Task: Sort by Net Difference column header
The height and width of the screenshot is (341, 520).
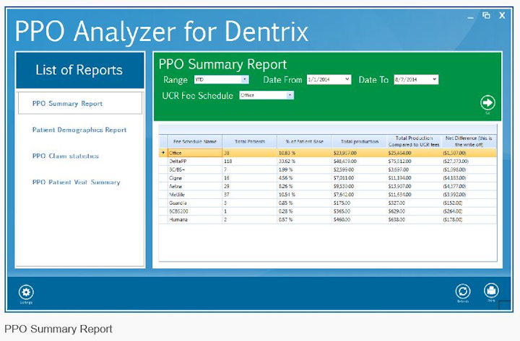Action: click(x=469, y=141)
